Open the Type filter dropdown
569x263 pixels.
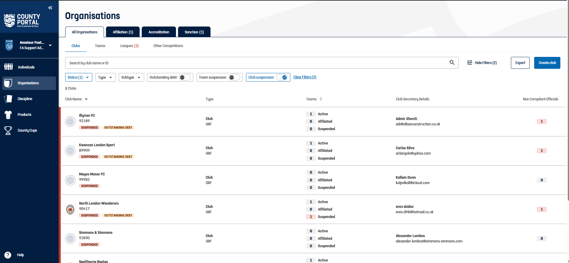tap(105, 77)
